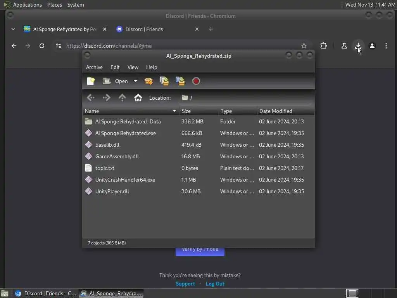Image resolution: width=397 pixels, height=298 pixels.
Task: Switch to Discord | Friends taskbar window
Action: (46, 293)
